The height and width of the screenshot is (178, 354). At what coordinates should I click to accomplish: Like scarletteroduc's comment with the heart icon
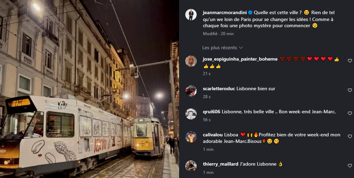350,90
